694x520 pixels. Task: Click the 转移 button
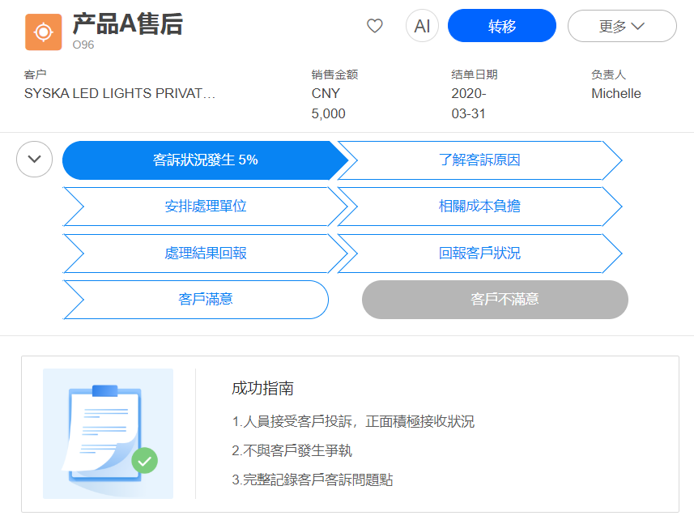point(501,25)
